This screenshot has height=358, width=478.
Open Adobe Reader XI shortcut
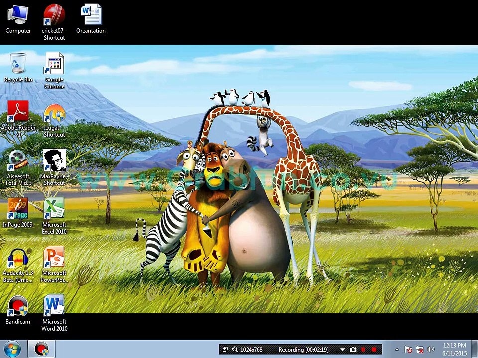tap(18, 119)
